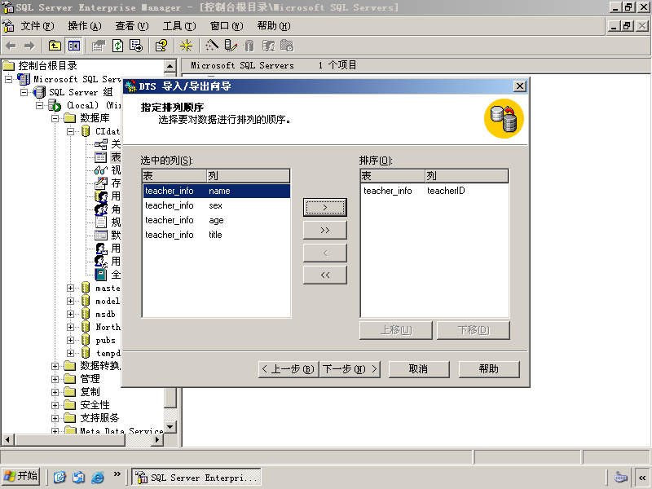The image size is (652, 489).
Task: Select the Full-text catalog icon in tree
Action: pos(100,275)
